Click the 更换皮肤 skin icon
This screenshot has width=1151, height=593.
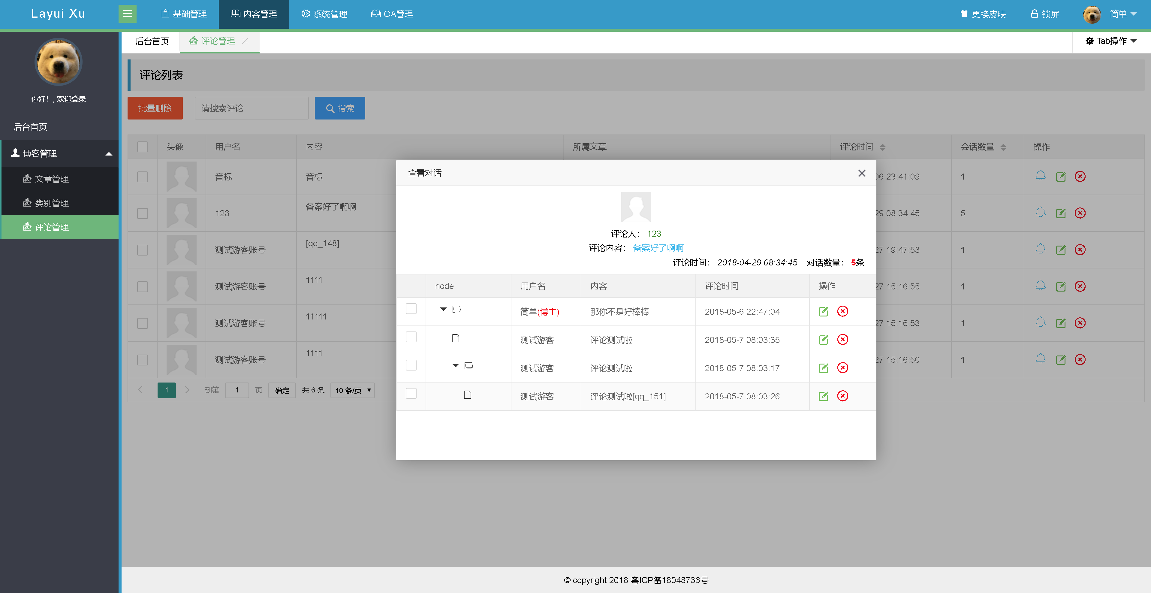click(964, 14)
